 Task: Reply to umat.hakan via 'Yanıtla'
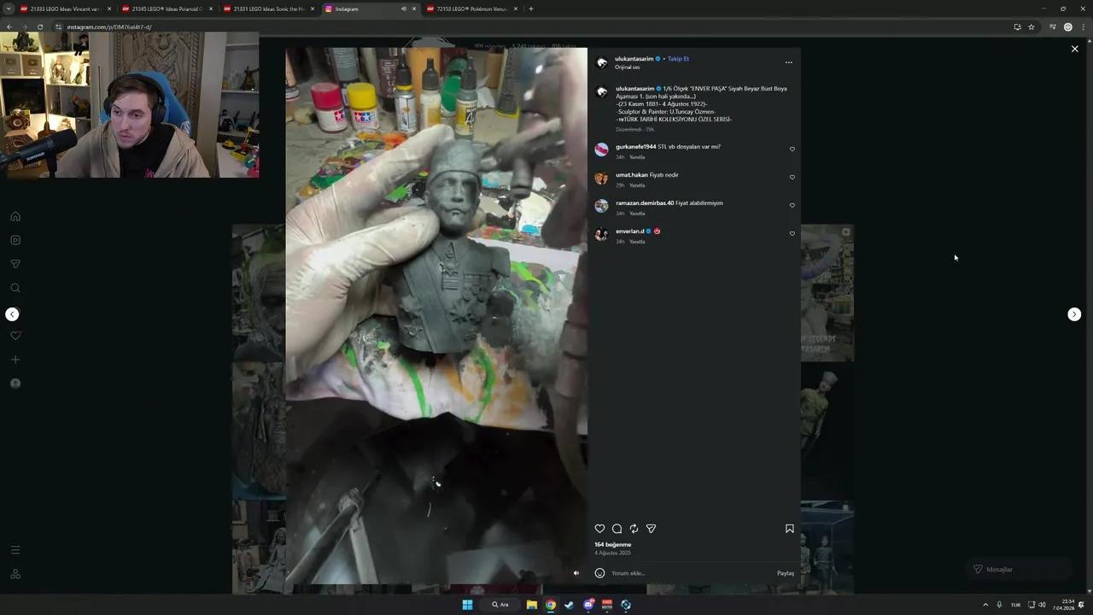pos(637,185)
